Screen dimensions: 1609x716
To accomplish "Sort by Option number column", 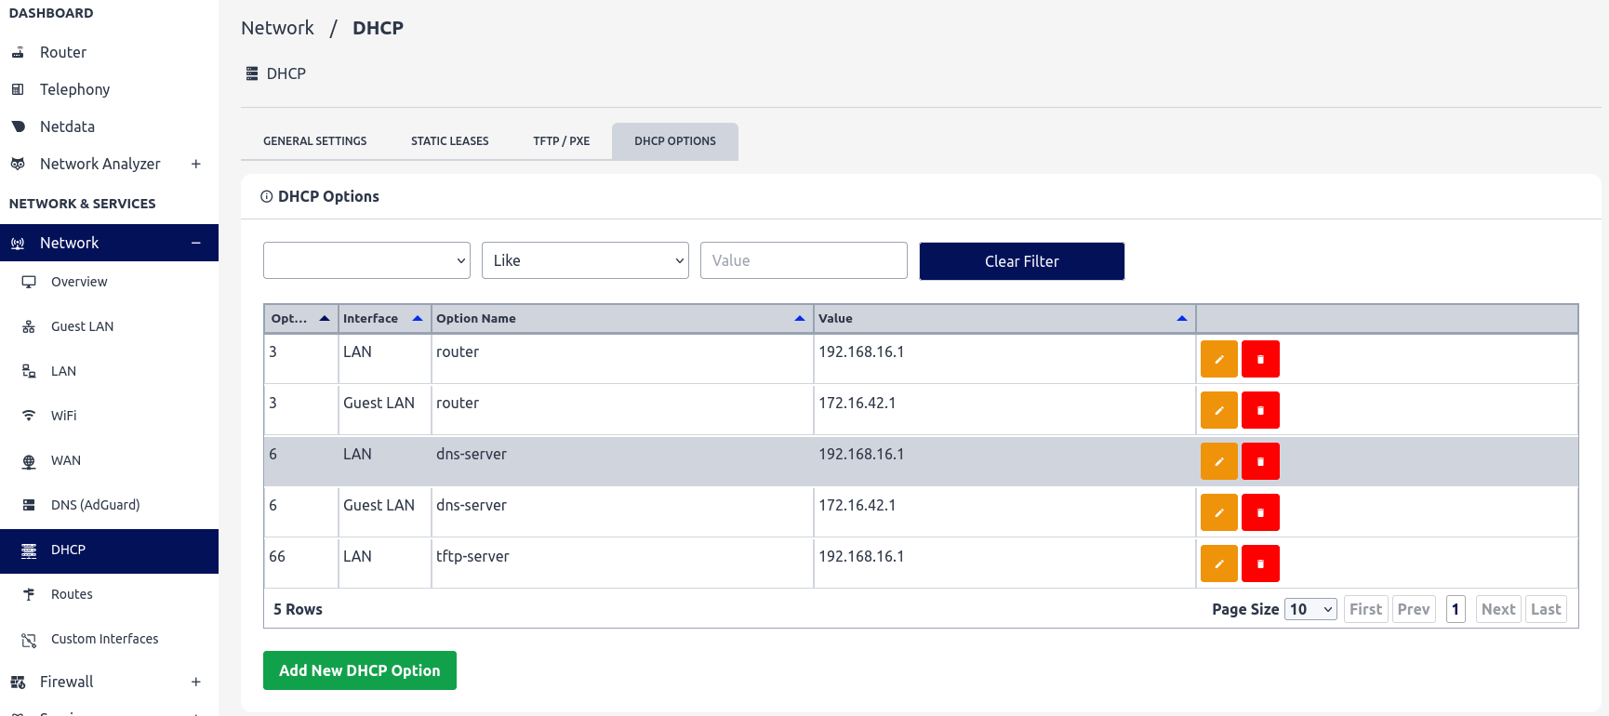I will (x=300, y=319).
